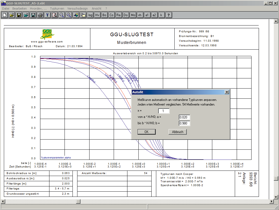Minimize the GGU-SLUGTEST window
This screenshot has width=279, height=210.
pyautogui.click(x=266, y=3)
